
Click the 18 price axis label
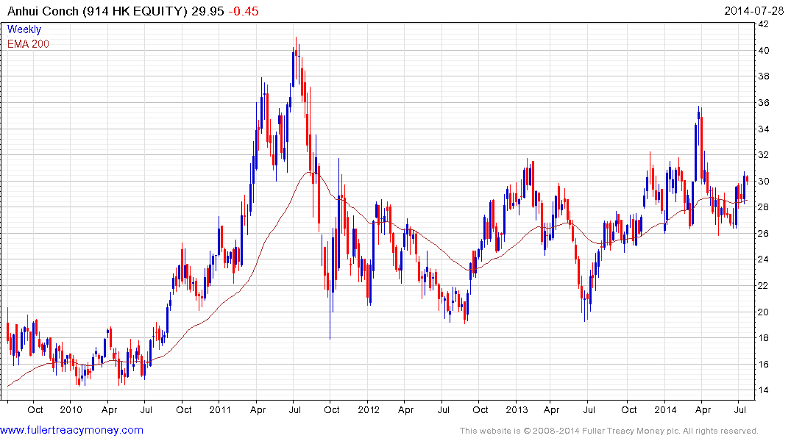click(x=764, y=338)
